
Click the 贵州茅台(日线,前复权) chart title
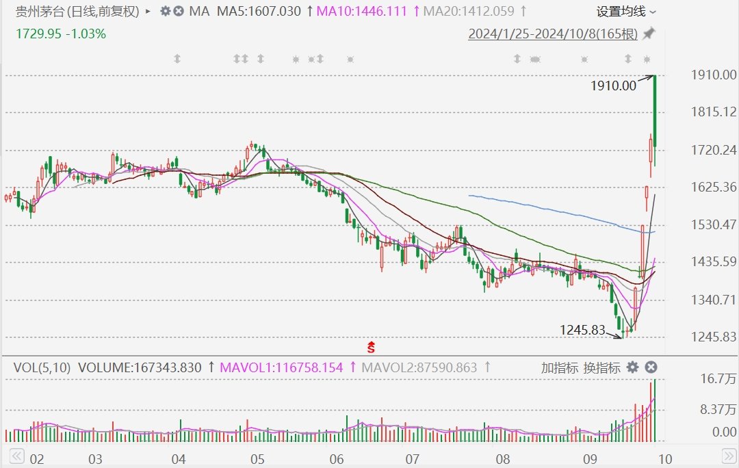coord(78,12)
